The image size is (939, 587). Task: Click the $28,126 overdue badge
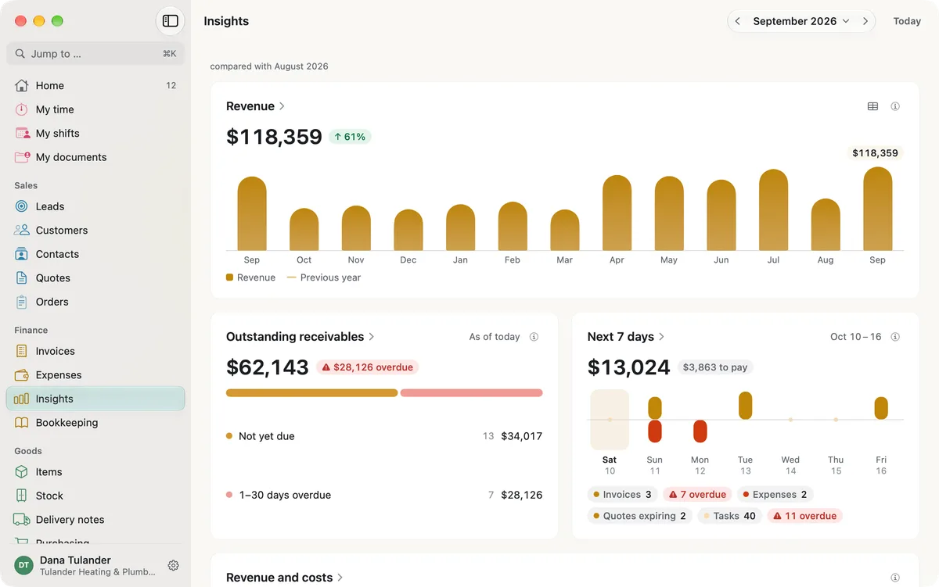pos(367,367)
